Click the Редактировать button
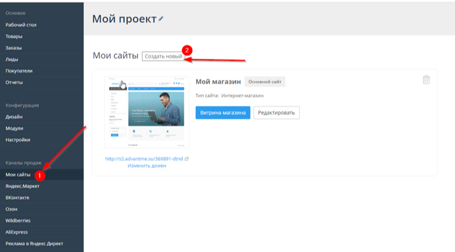This screenshot has width=455, height=252. tap(276, 113)
